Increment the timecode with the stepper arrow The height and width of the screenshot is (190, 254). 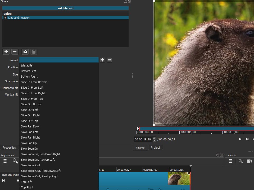154,138
